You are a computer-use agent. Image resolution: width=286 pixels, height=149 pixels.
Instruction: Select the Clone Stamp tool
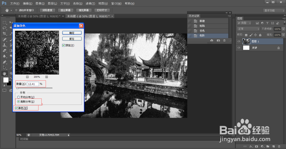[x=5, y=45]
